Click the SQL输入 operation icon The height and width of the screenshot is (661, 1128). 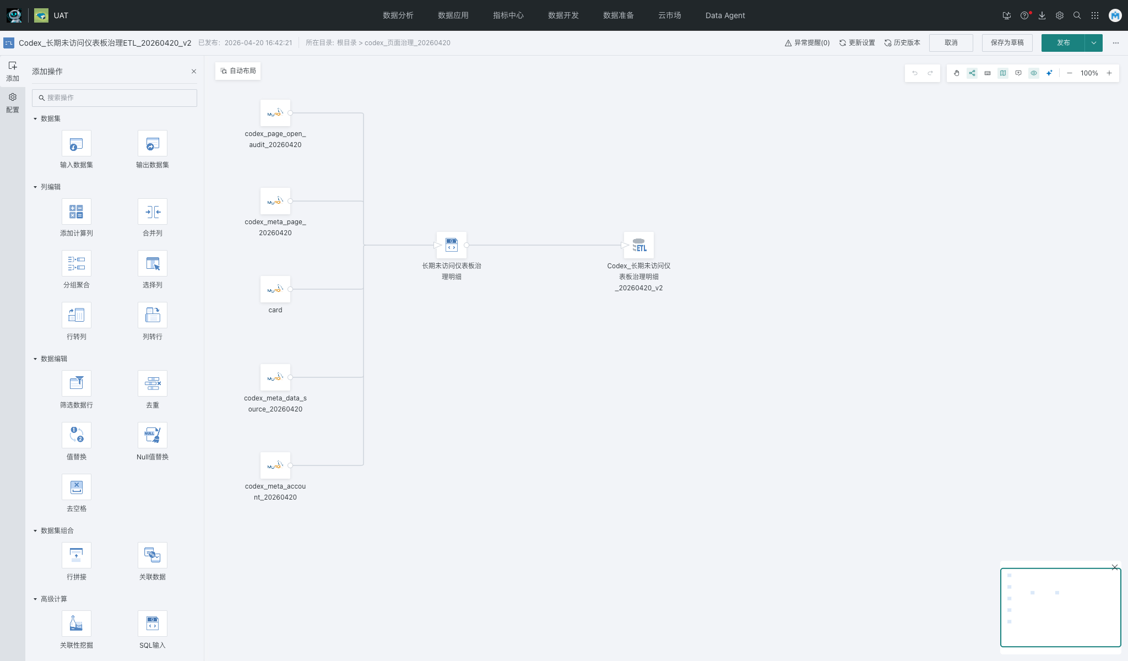pos(153,624)
